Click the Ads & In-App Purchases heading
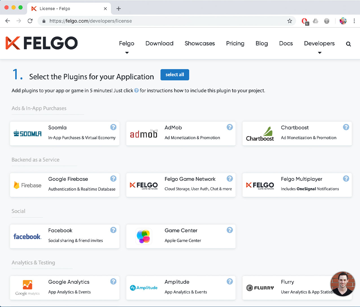This screenshot has height=307, width=360. 39,108
